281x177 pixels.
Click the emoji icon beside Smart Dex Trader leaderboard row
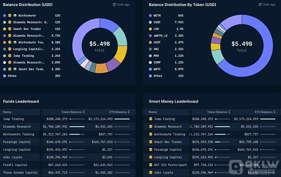[151, 142]
